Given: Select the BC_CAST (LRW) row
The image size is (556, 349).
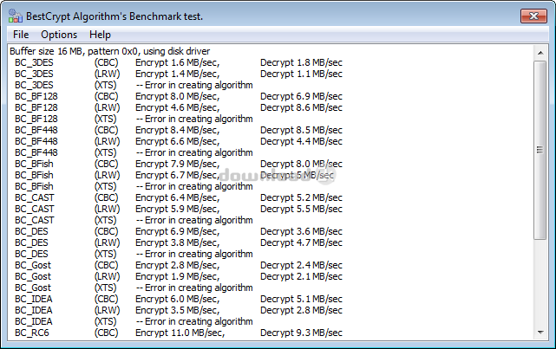Looking at the screenshot, I should point(179,210).
